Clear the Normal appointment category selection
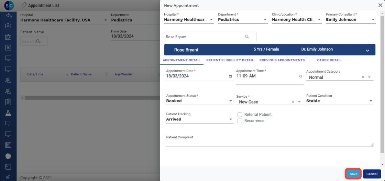The height and width of the screenshot is (181, 385). click(x=363, y=77)
